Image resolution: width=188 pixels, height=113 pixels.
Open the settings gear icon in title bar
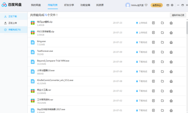[172, 5]
